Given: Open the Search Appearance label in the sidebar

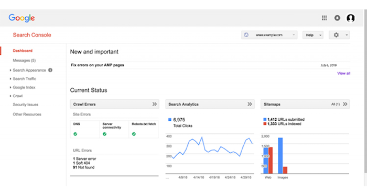Looking at the screenshot, I should click(x=29, y=70).
